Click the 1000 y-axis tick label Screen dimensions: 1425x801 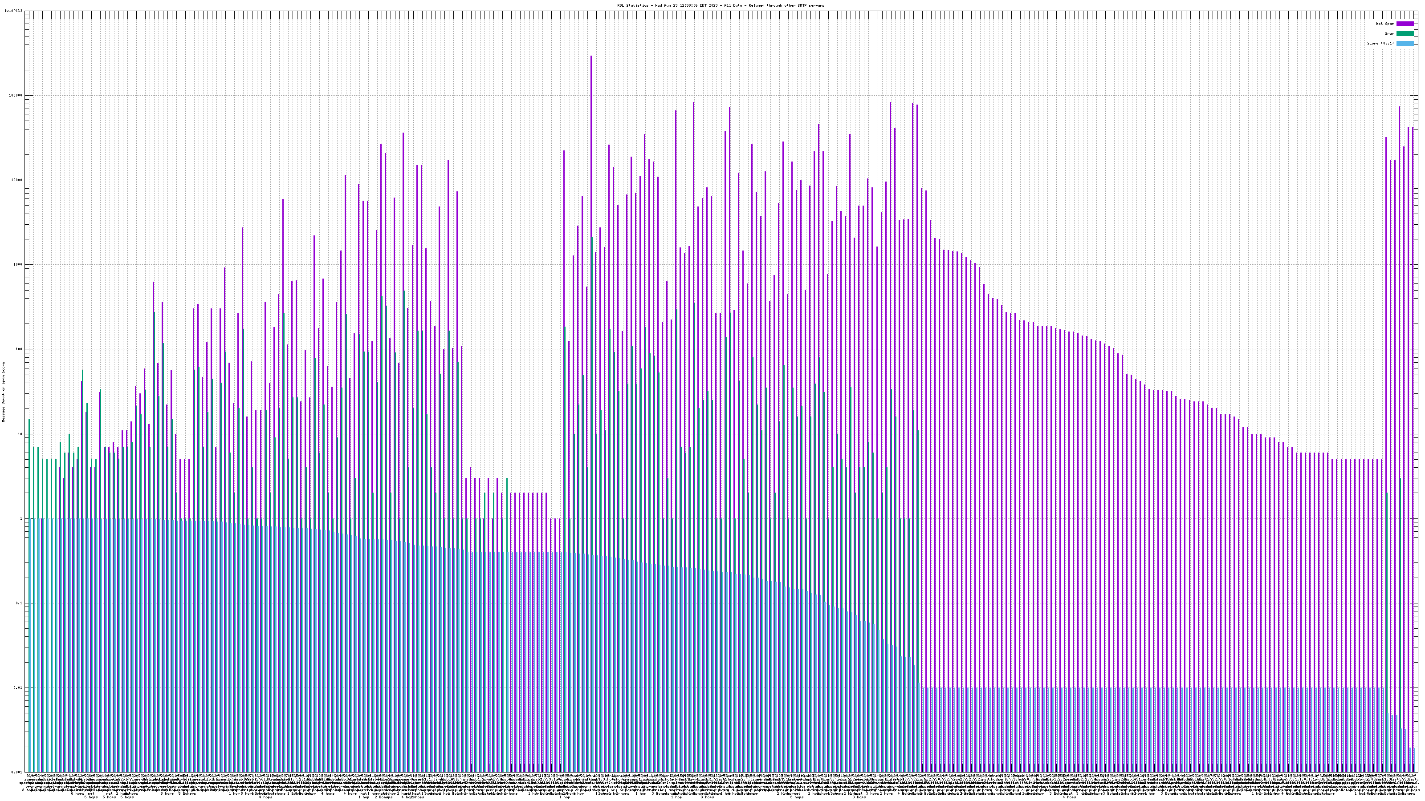tap(19, 264)
